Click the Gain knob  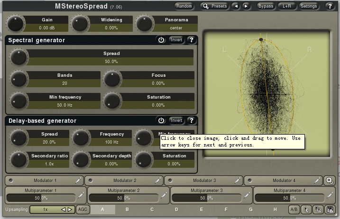(15, 23)
